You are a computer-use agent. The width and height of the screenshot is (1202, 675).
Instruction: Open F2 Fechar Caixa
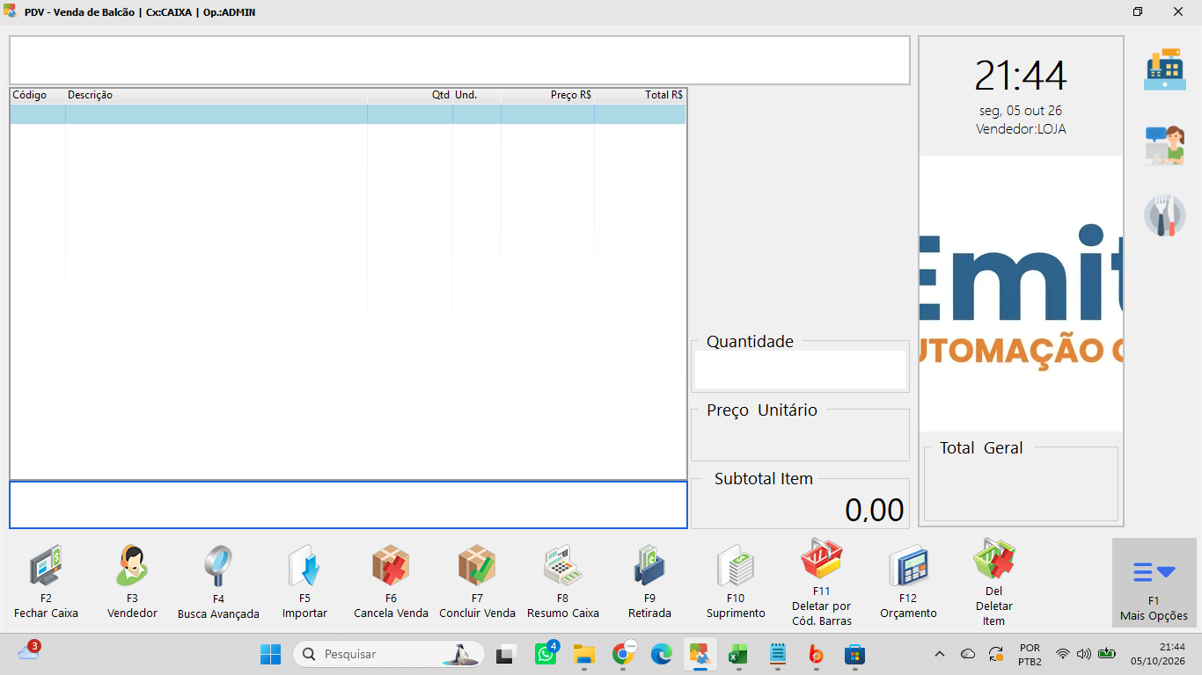[x=46, y=582]
